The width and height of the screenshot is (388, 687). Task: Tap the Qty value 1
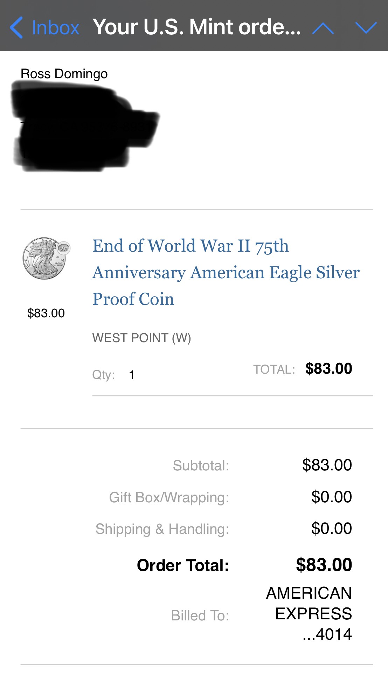(x=132, y=375)
